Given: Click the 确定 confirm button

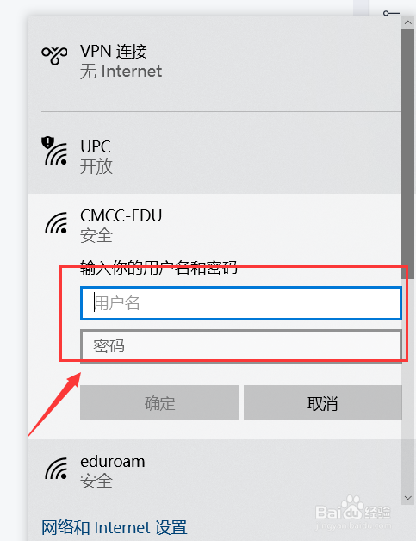Looking at the screenshot, I should (x=159, y=403).
